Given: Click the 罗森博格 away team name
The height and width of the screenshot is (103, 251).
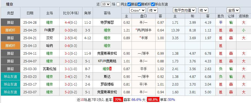Looking at the screenshot, I should click(107, 84).
